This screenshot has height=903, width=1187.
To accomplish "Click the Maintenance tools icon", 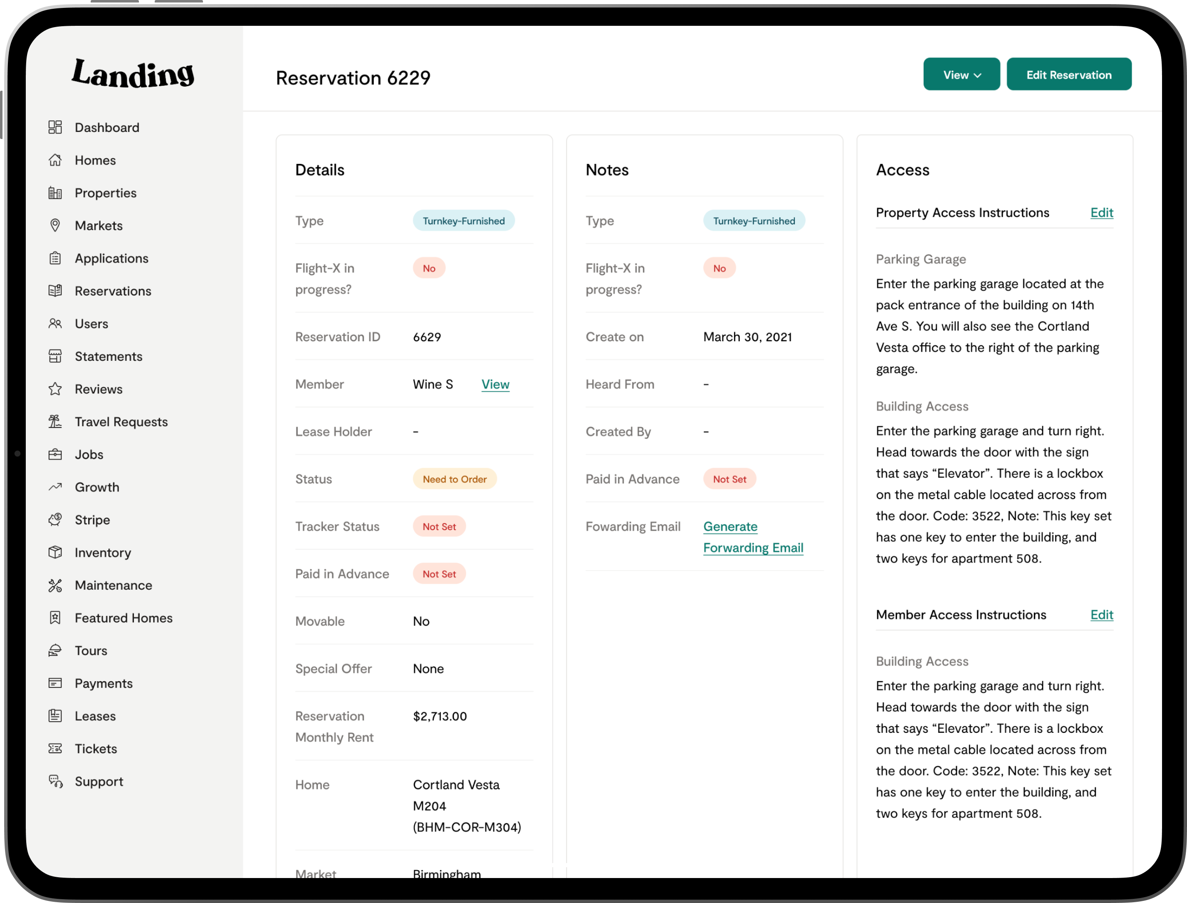I will 55,585.
